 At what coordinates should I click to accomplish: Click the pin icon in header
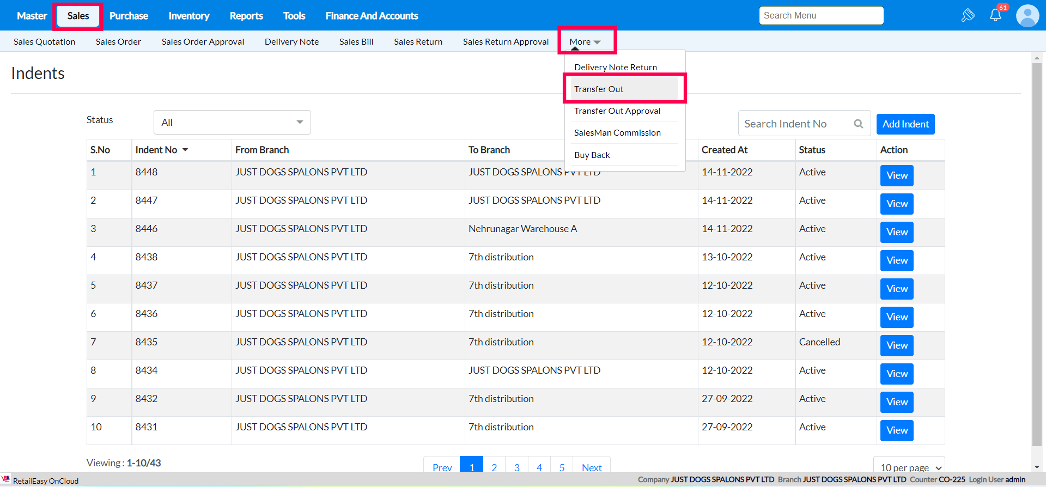click(x=968, y=15)
